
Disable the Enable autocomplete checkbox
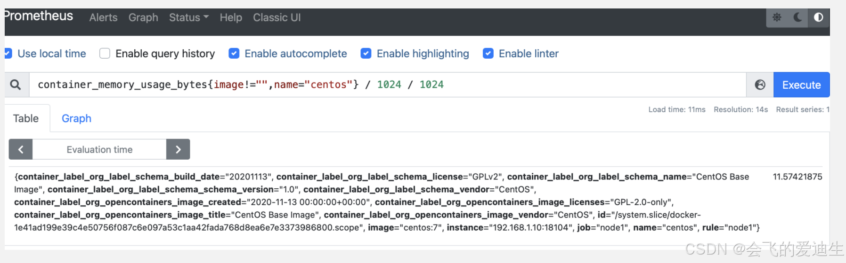coord(234,54)
